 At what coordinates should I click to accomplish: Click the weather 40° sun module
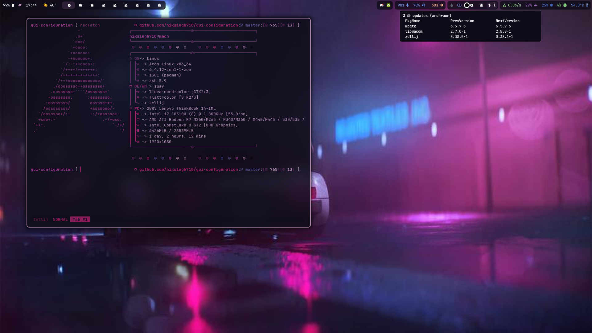50,5
